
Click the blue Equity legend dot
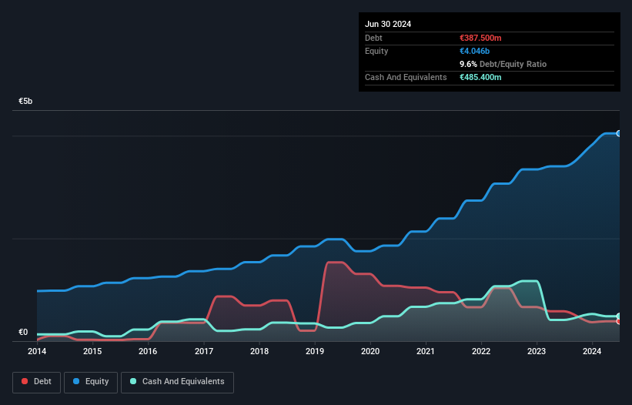pyautogui.click(x=76, y=381)
